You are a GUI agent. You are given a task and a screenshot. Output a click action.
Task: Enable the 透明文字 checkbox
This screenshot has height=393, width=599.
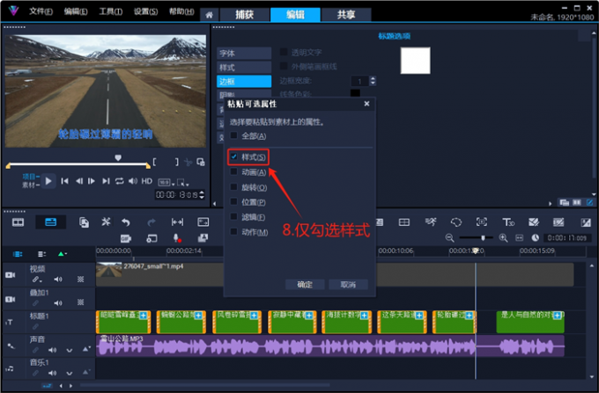tap(284, 52)
